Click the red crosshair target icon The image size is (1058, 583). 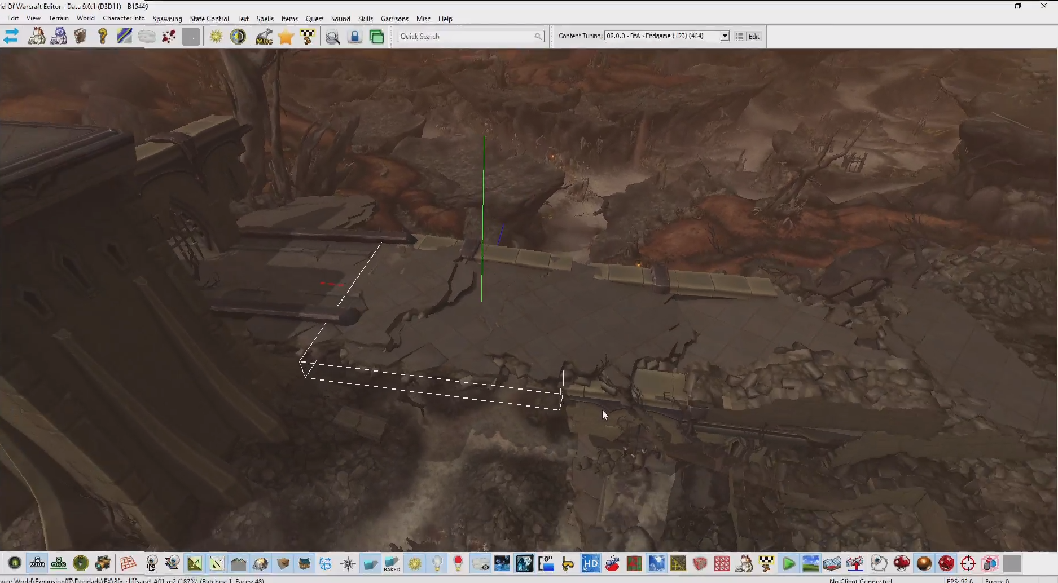968,563
